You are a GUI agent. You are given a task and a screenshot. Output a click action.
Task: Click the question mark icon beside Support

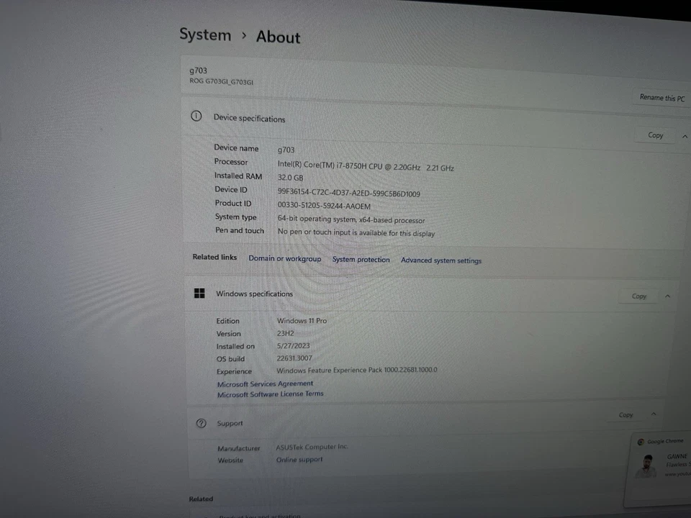tap(201, 423)
